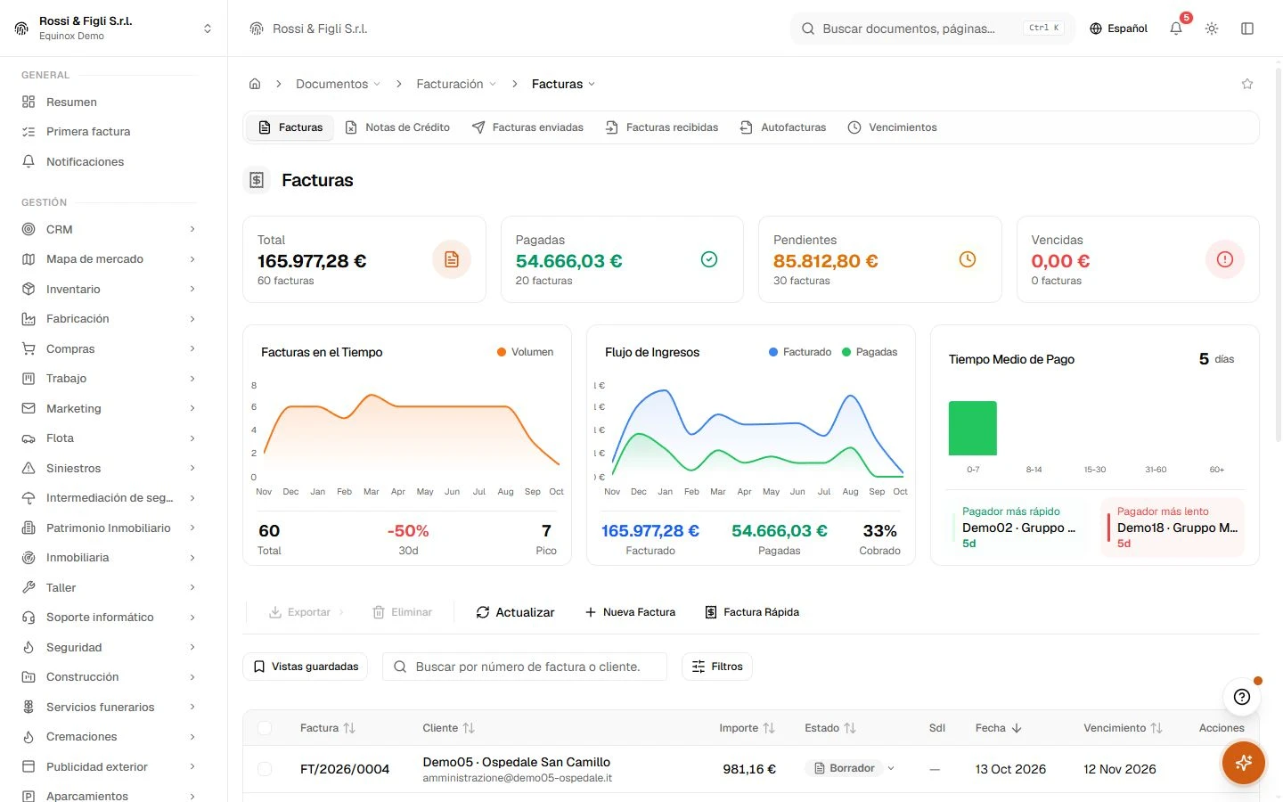The width and height of the screenshot is (1283, 802).
Task: Open Vistas guardadas
Action: pos(306,667)
